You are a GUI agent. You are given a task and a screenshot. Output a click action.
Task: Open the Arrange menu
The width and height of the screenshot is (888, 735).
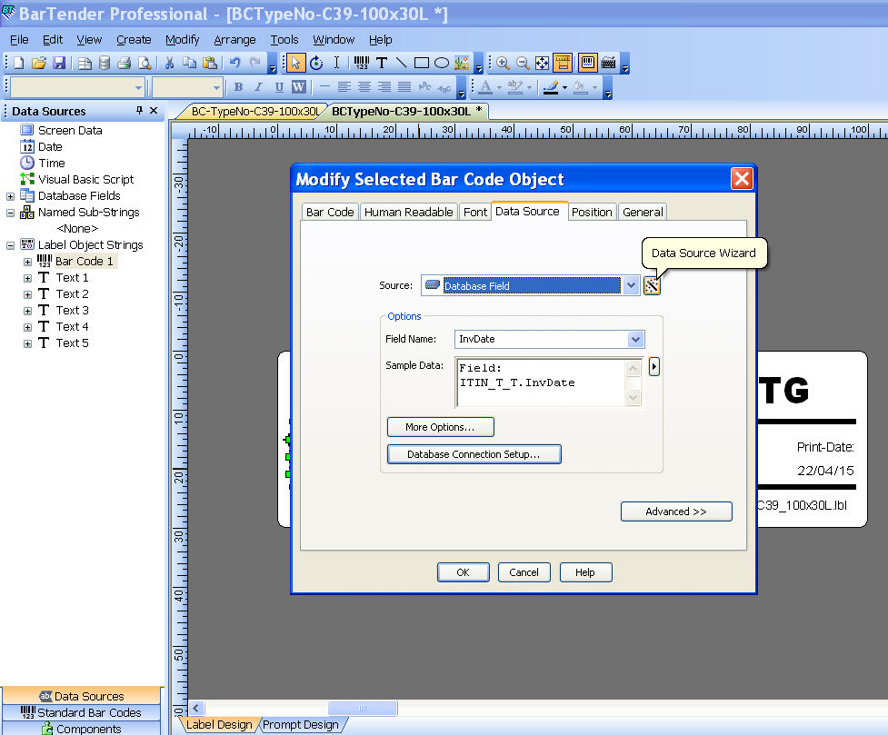coord(234,40)
